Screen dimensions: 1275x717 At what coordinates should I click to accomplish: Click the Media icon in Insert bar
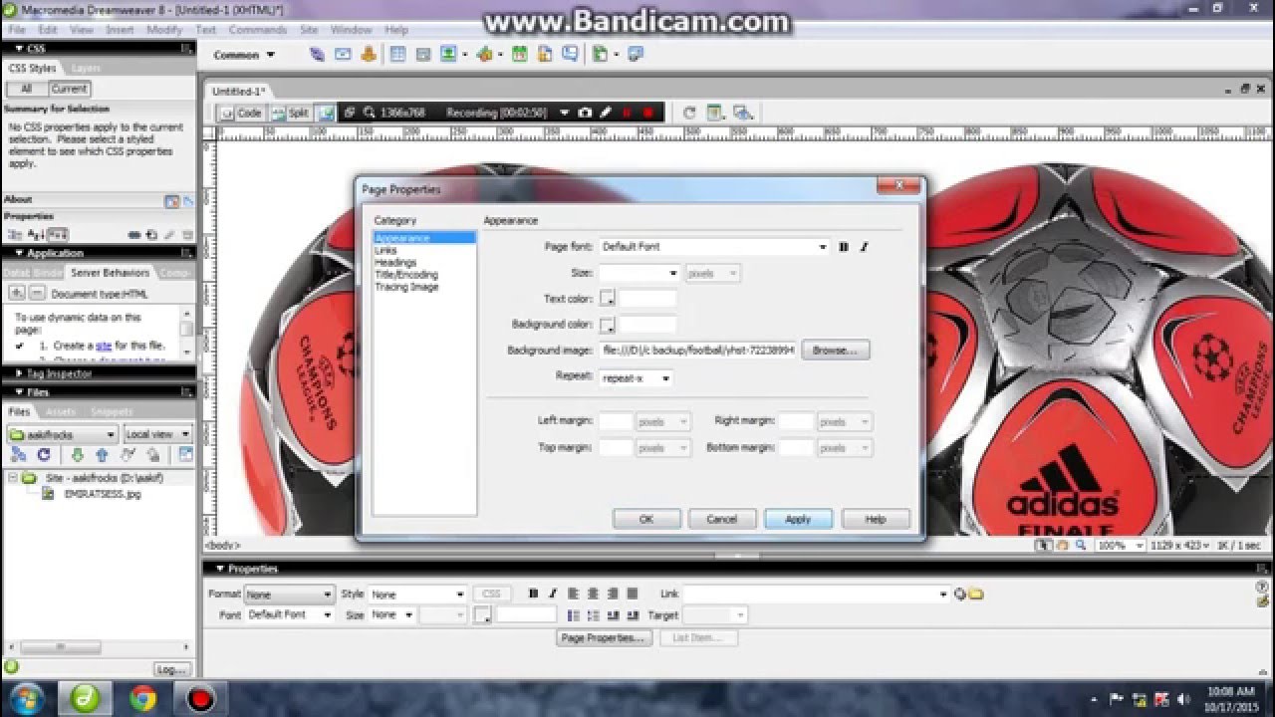[x=485, y=55]
